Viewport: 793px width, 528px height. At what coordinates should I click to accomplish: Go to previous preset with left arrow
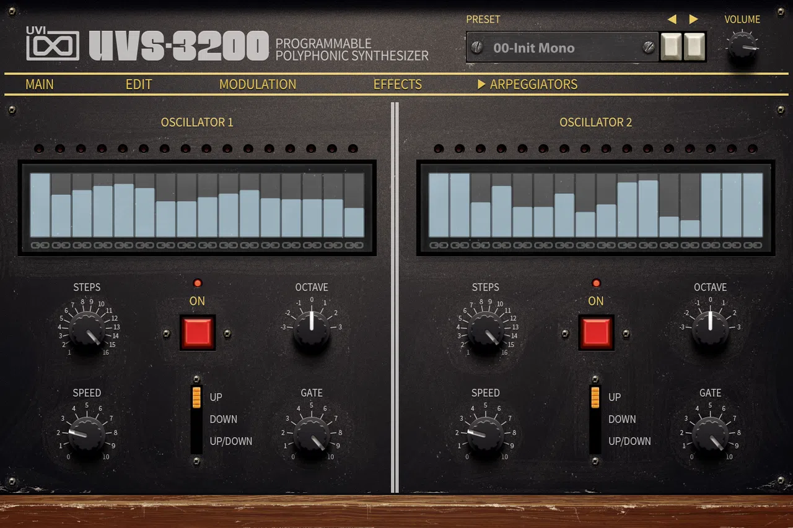pyautogui.click(x=672, y=19)
